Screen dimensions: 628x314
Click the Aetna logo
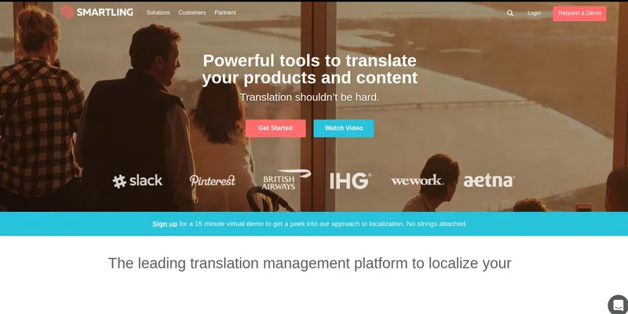(489, 181)
